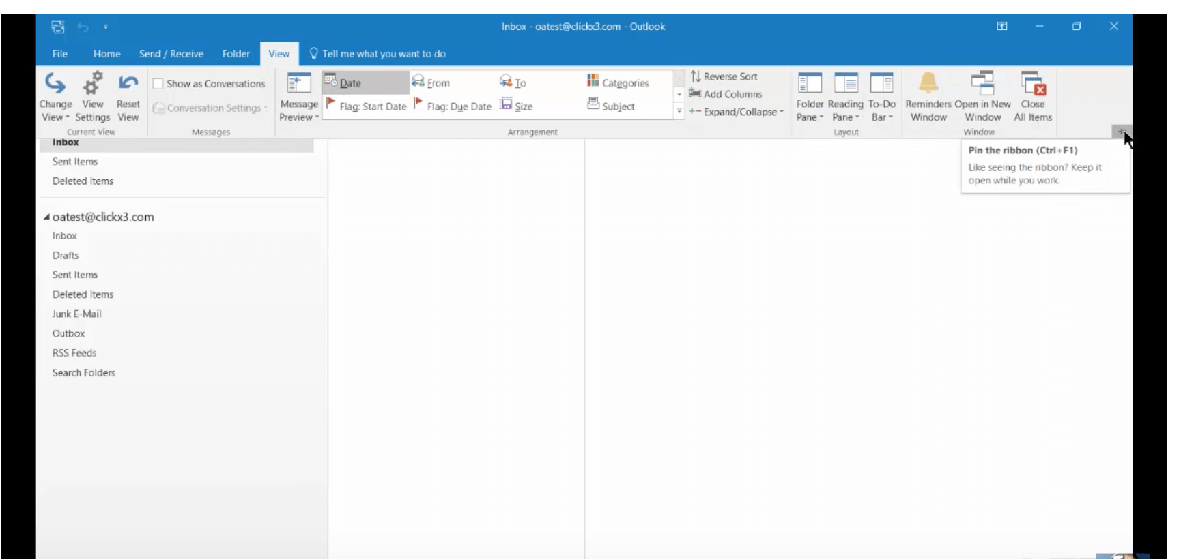Arrange messages by Subject
Screen dimensions: 1181x559
tap(611, 106)
